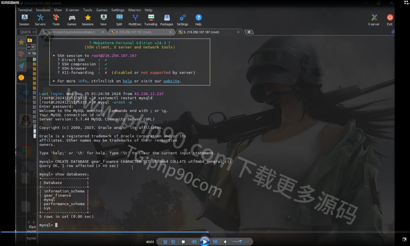
Task: Expand the remote path dropdown in SFTP panel
Action: coord(33,47)
